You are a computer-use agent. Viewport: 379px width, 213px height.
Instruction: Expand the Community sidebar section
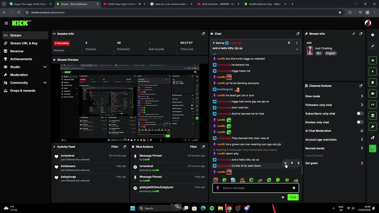pyautogui.click(x=45, y=83)
